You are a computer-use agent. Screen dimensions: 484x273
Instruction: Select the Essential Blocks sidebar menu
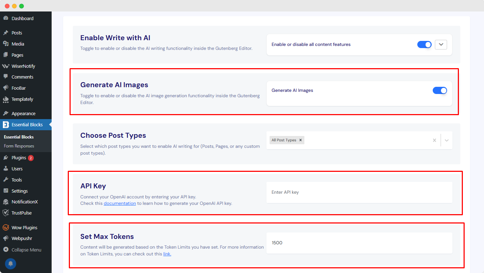pos(26,124)
